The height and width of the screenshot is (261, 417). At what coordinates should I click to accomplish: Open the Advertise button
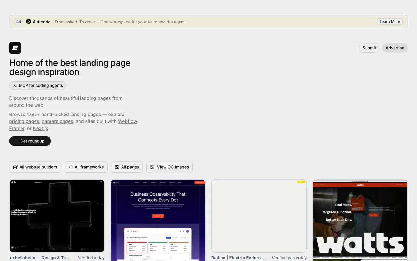(395, 48)
